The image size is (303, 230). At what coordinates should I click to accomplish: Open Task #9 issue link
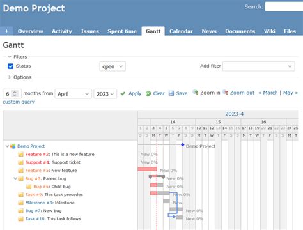click(34, 195)
